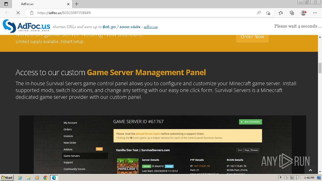The height and width of the screenshot is (181, 322).
Task: Click the Started status badge
Action: [146, 166]
